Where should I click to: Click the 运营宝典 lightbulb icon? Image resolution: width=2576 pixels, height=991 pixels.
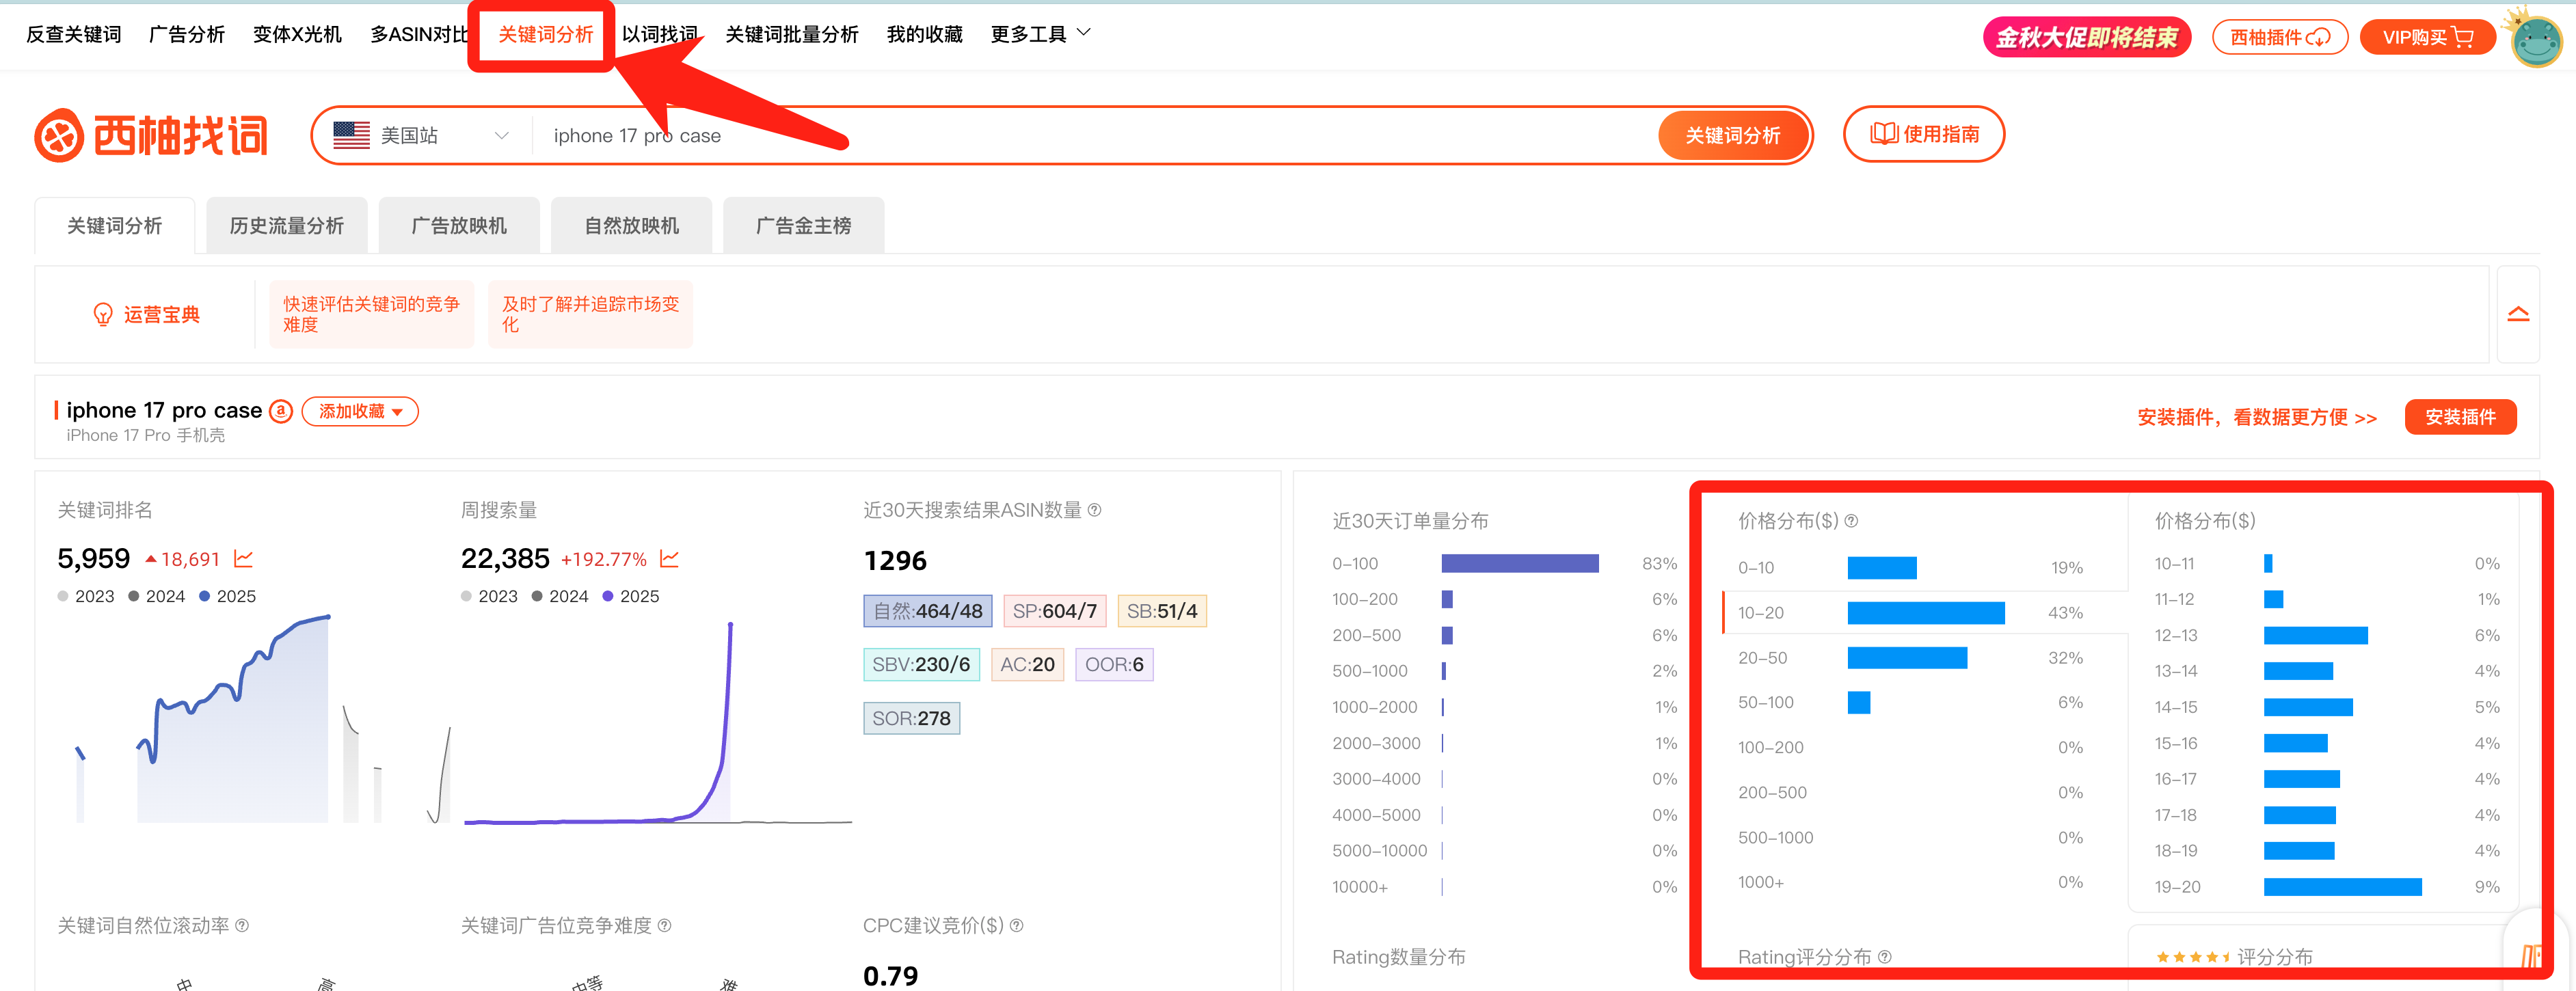click(x=102, y=314)
